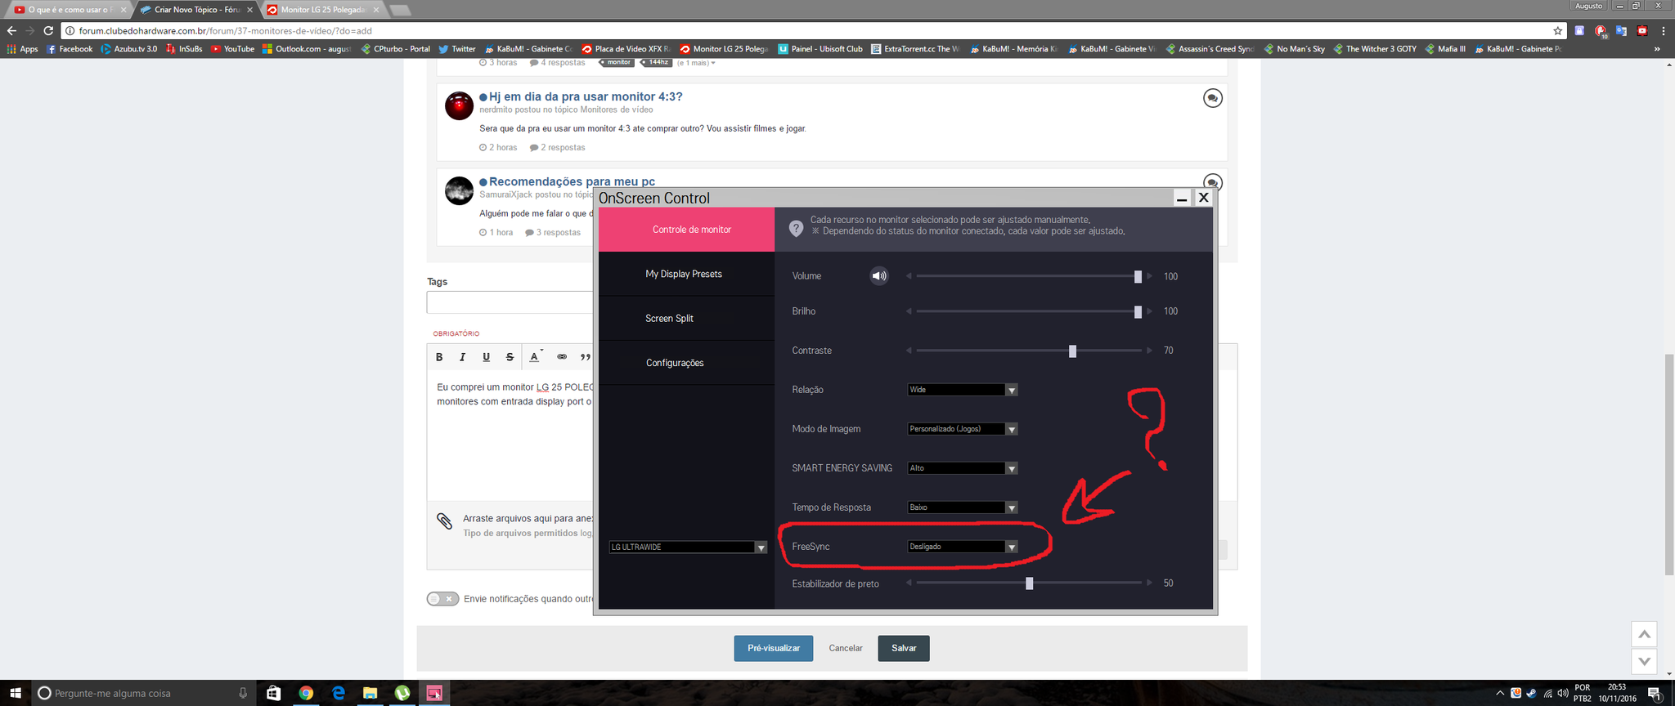Mute the volume speaker icon in OnScreen Control
The width and height of the screenshot is (1675, 706).
[878, 276]
